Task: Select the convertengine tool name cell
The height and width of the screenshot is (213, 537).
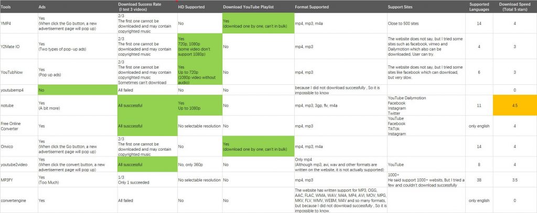Action: (x=18, y=200)
